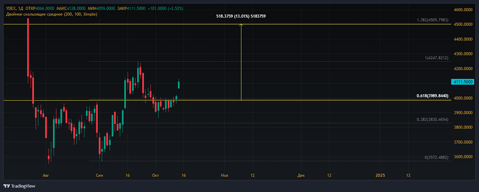Click the Дек label on time axis
The image size is (479, 192).
pos(301,176)
